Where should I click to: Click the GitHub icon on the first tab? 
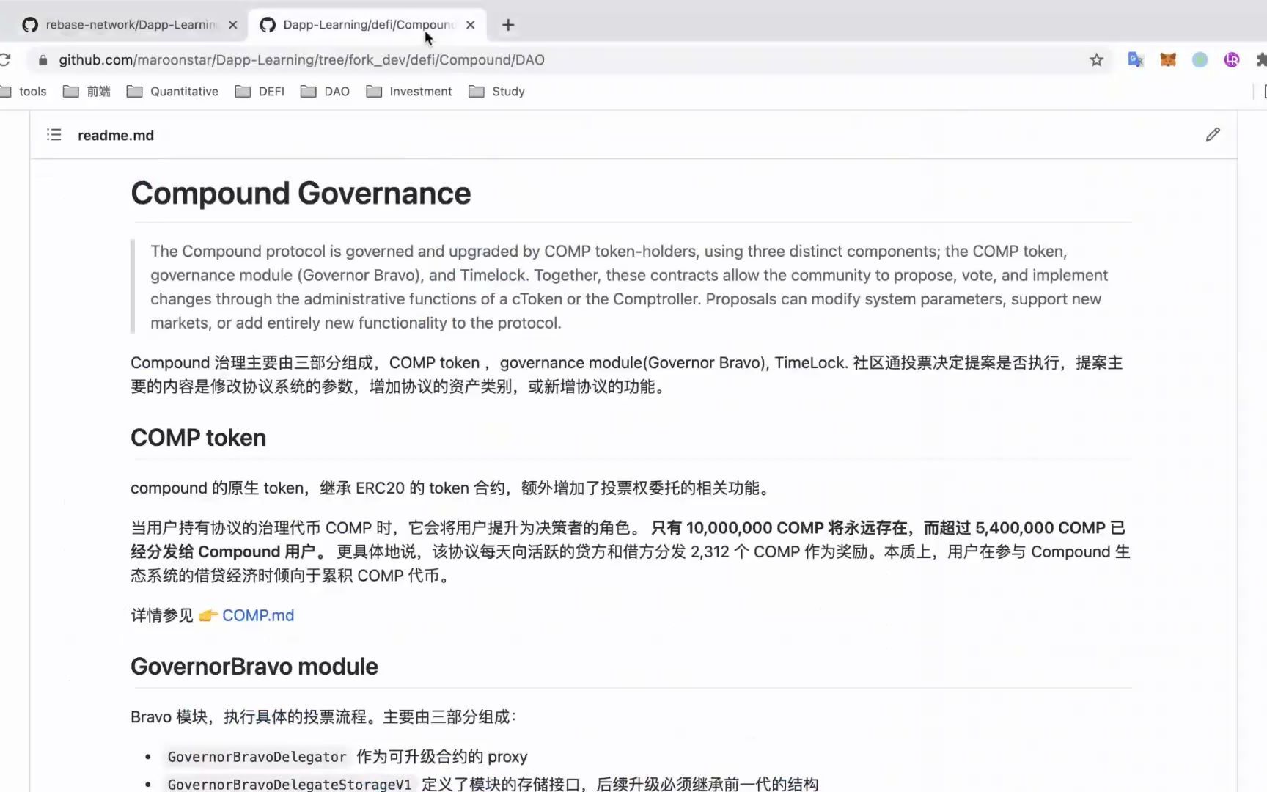[x=30, y=25]
